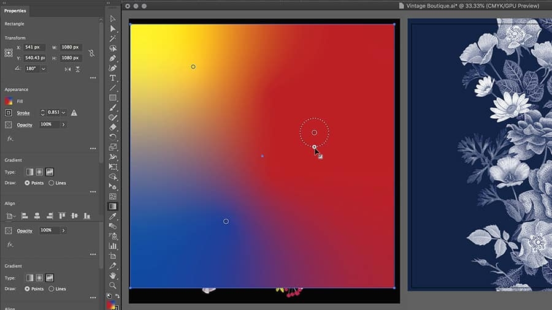The image size is (552, 310).
Task: Open the Fill color swatch in Appearance
Action: (9, 101)
